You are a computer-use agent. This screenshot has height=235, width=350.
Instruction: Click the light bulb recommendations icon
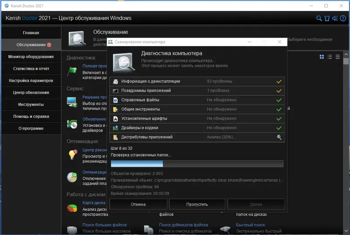pos(73,154)
